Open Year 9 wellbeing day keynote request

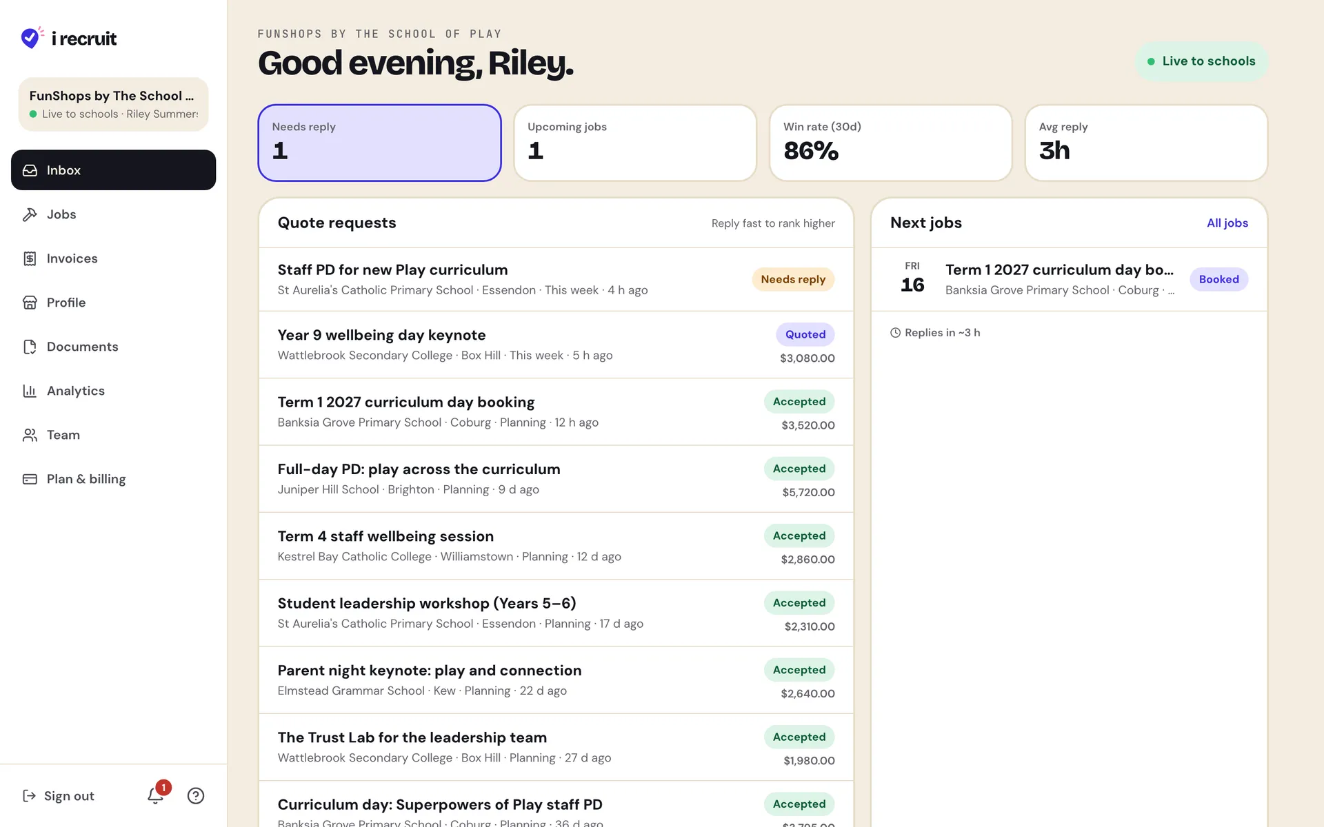556,345
